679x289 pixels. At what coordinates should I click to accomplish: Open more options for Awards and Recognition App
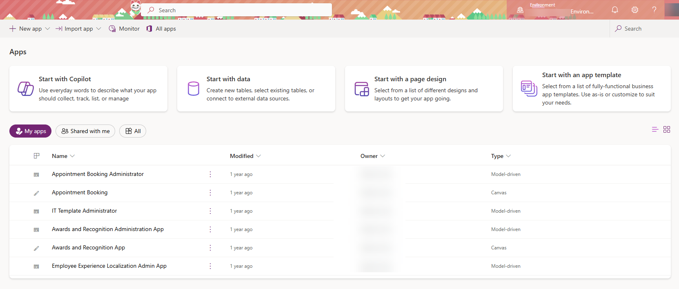pos(210,248)
